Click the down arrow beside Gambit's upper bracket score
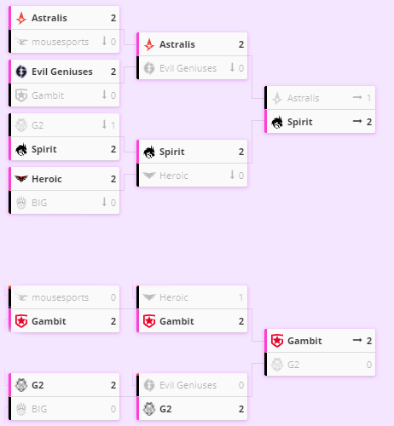Image resolution: width=394 pixels, height=426 pixels. [x=104, y=95]
